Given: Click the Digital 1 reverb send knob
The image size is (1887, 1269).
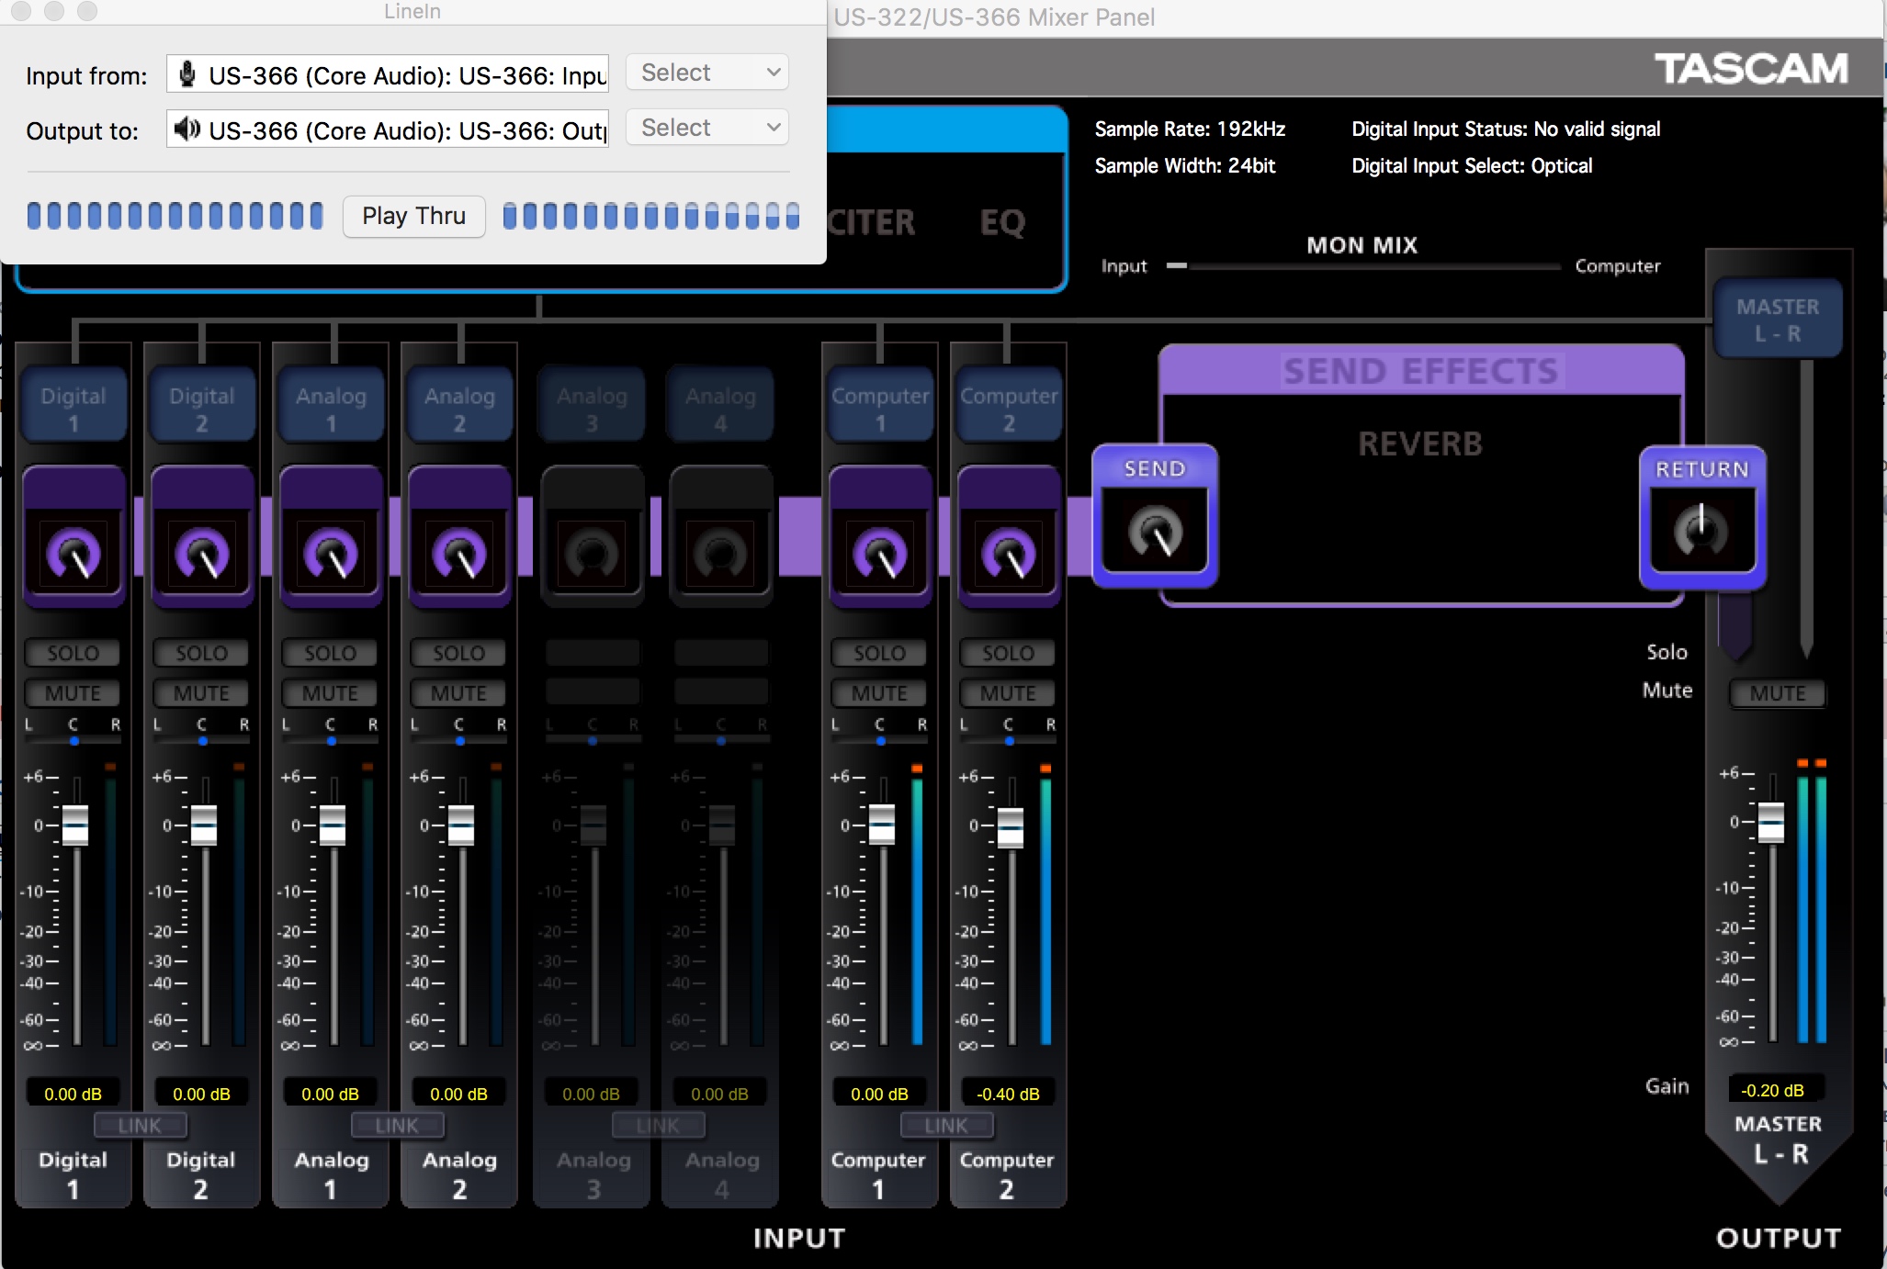Looking at the screenshot, I should (x=73, y=554).
